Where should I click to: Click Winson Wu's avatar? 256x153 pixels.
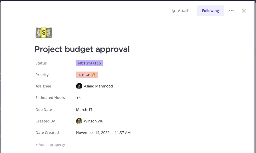click(x=79, y=121)
